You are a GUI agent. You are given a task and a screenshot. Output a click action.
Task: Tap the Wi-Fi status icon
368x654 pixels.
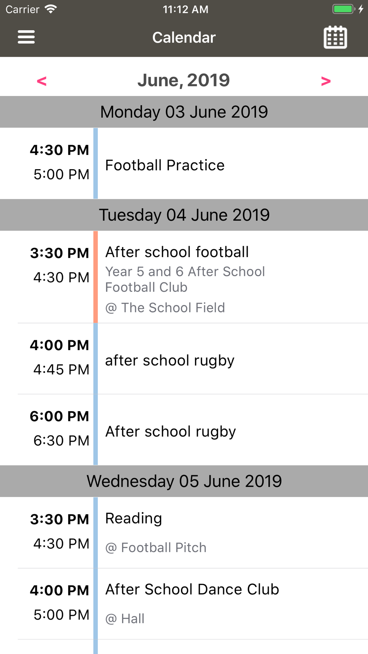51,9
